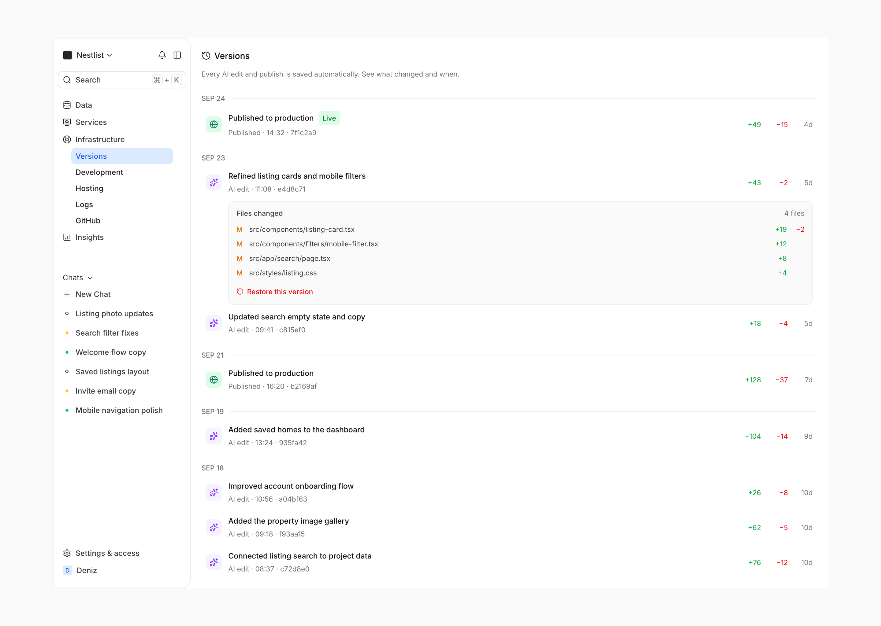Click the Infrastructure sidebar label
The image size is (881, 626).
point(100,140)
